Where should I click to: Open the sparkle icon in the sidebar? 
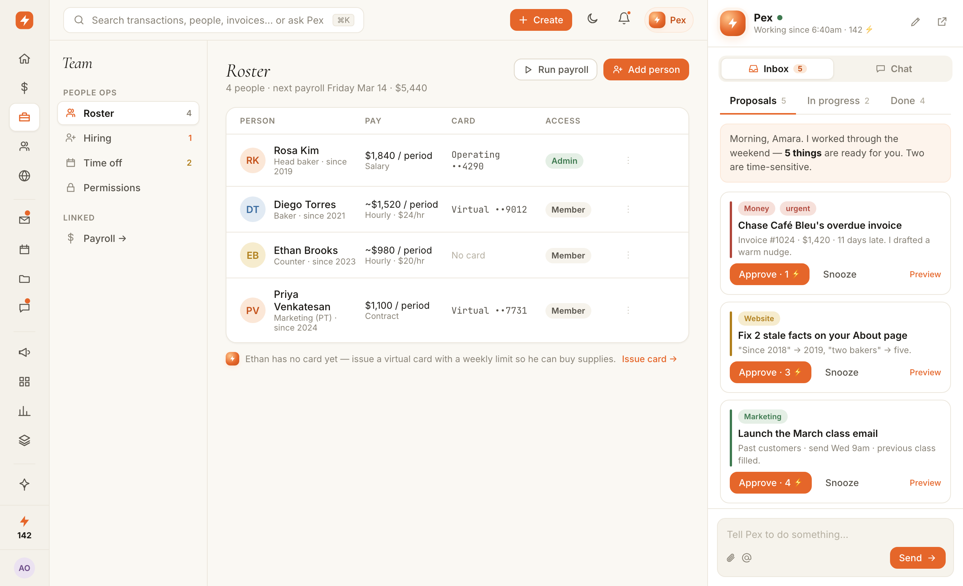point(24,484)
